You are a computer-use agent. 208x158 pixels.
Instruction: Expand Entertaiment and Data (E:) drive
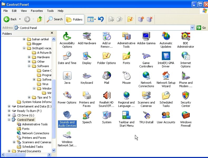pos(9,106)
